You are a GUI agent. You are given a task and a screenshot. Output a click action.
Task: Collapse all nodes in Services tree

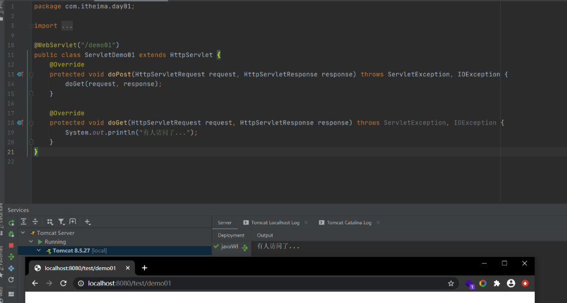click(35, 221)
